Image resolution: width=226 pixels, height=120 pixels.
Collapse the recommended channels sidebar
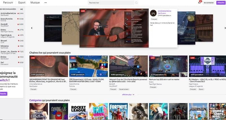tap(22, 9)
